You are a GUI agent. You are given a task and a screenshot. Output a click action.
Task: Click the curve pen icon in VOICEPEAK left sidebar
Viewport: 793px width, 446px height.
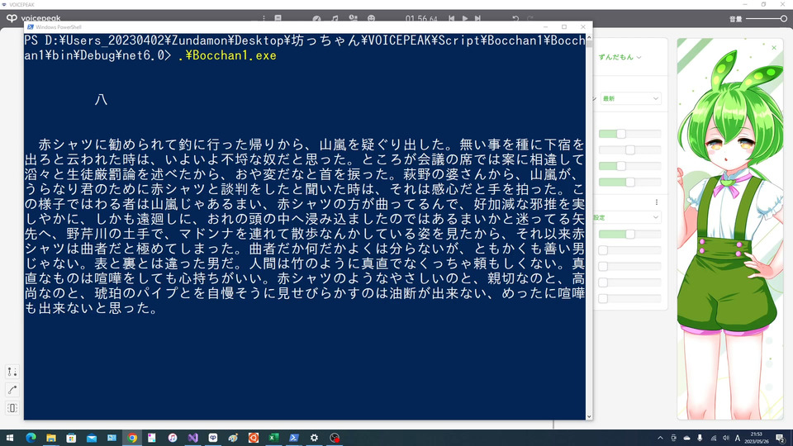pos(12,390)
